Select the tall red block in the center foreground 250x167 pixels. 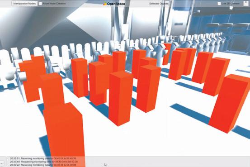point(120,98)
